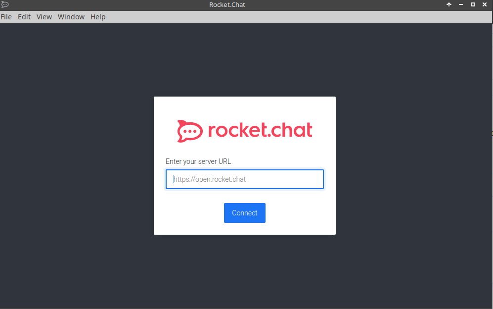
Task: Open the Help menu
Action: (98, 17)
